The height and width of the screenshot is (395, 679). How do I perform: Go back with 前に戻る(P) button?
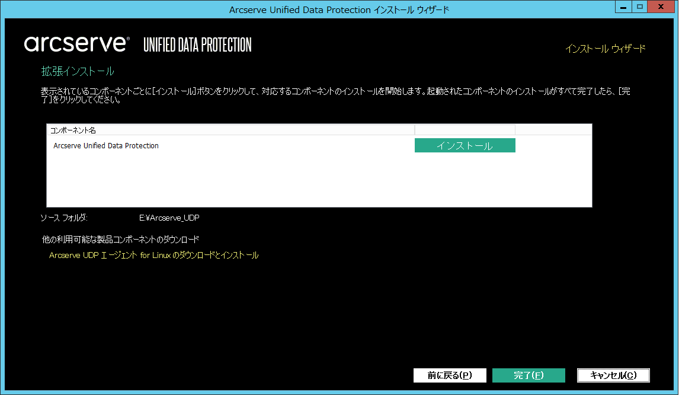coord(450,375)
